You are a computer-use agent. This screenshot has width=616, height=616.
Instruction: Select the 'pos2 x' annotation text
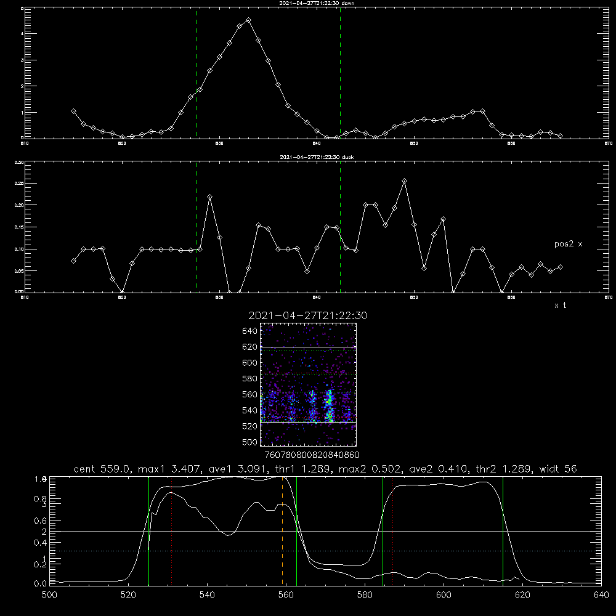[568, 244]
